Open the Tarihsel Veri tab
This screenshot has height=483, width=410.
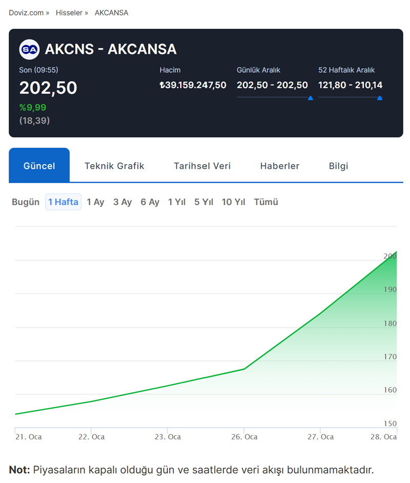point(202,166)
